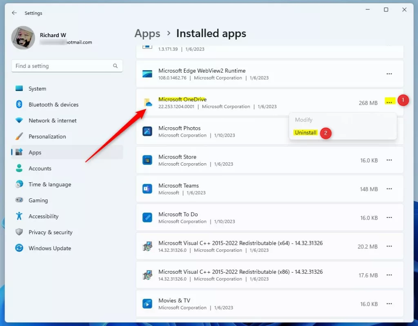
Task: Open more options for Microsoft Store
Action: point(389,160)
